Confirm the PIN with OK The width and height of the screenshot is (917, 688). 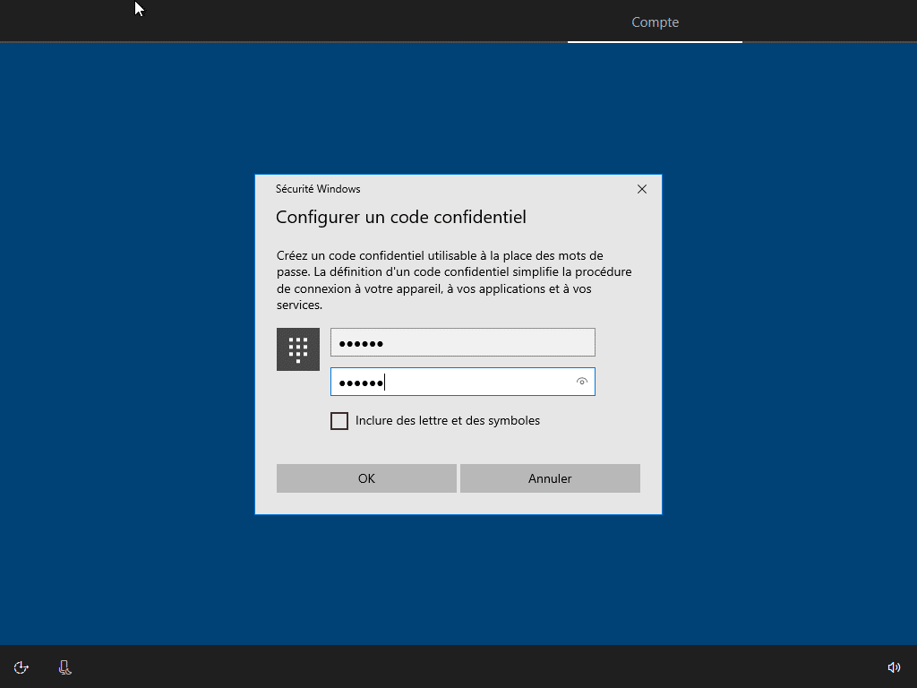366,478
